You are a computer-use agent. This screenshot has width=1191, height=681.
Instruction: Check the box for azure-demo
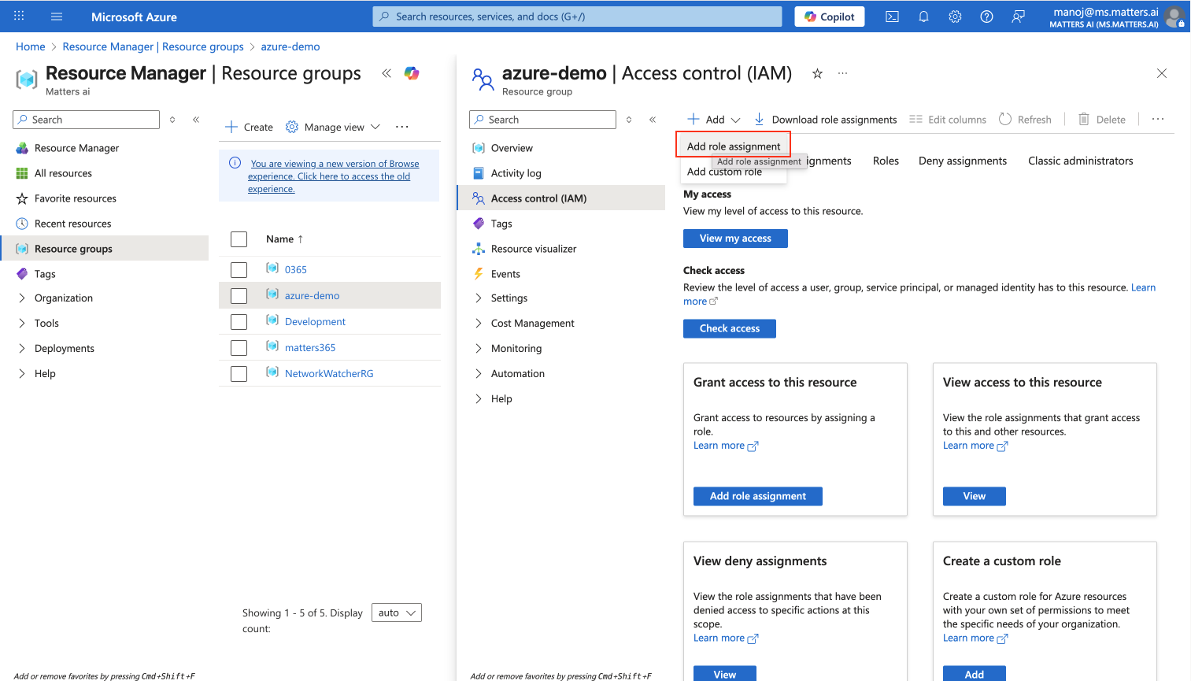239,296
